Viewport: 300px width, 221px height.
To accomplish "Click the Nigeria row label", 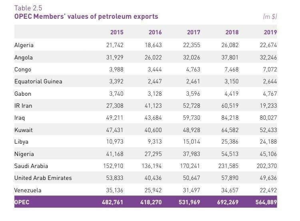I will (24, 154).
